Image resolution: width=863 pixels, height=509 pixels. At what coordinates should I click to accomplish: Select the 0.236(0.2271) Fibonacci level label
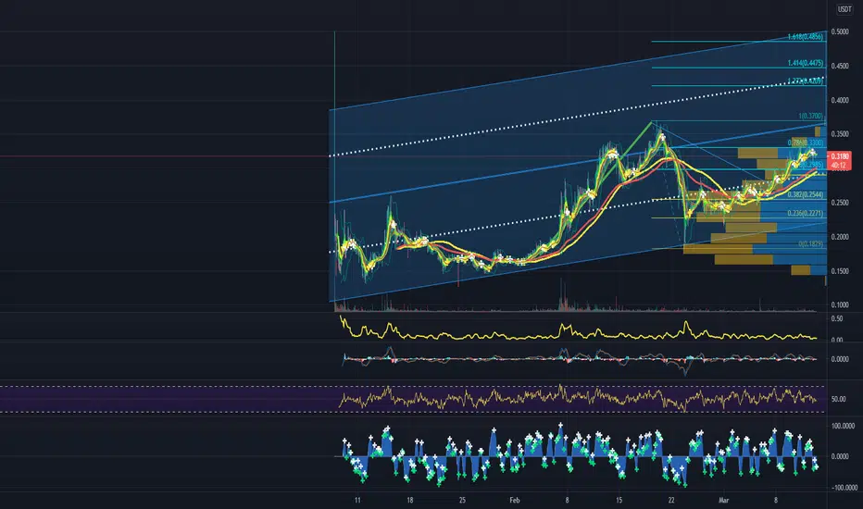click(x=806, y=214)
